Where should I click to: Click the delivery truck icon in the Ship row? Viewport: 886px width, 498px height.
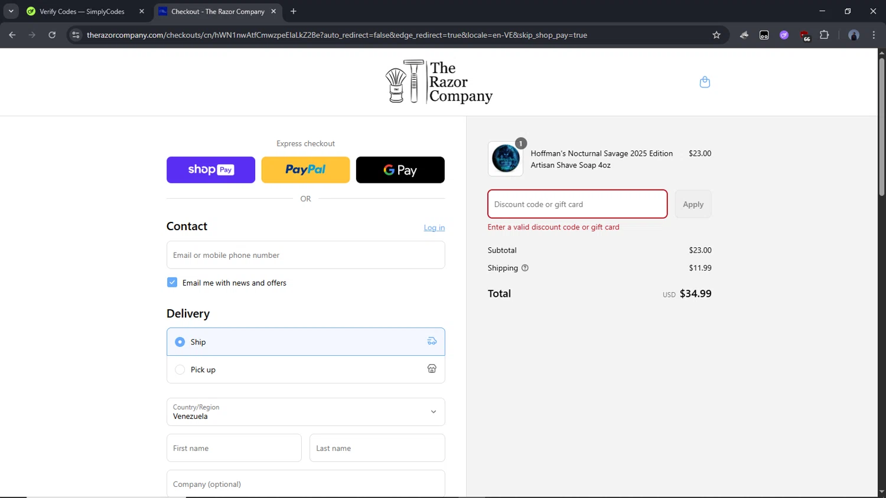pos(432,341)
